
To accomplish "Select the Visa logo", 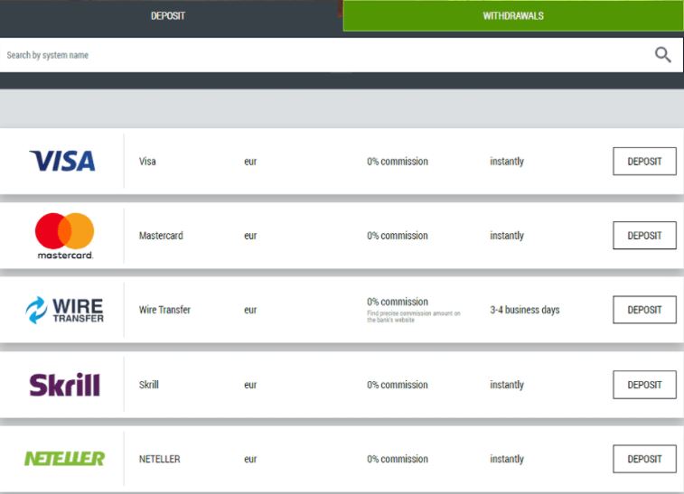I will (x=62, y=161).
